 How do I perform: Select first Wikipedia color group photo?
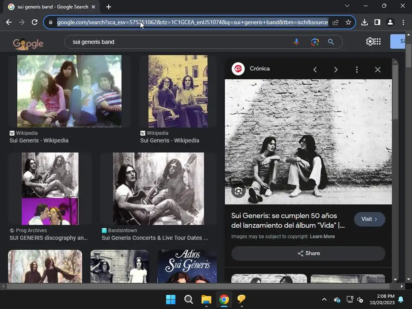(x=69, y=91)
